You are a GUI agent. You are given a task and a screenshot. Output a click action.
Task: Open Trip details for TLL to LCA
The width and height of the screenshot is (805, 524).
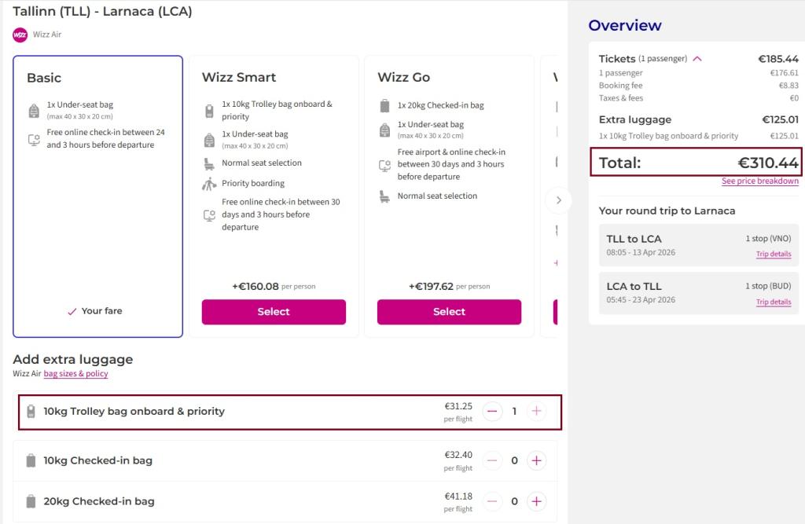click(x=774, y=255)
